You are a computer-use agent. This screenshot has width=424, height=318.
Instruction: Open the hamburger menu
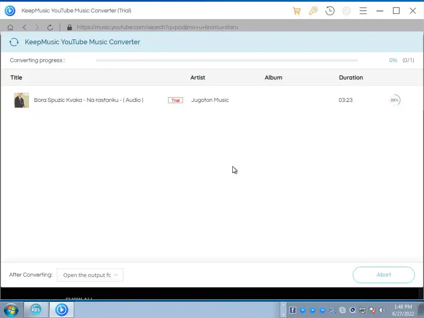(363, 11)
